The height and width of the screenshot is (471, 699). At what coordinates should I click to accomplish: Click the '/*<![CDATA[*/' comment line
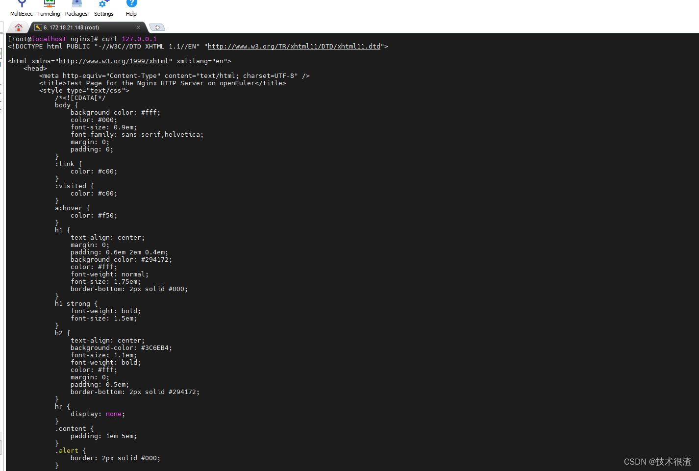coord(80,98)
